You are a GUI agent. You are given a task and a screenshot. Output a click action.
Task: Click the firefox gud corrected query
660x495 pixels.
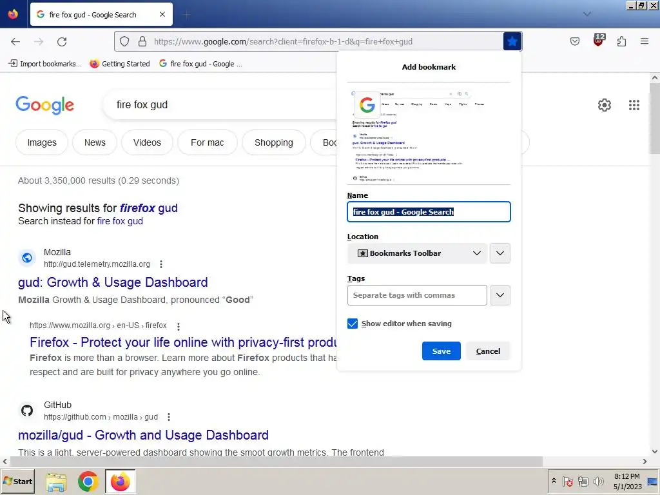[149, 208]
